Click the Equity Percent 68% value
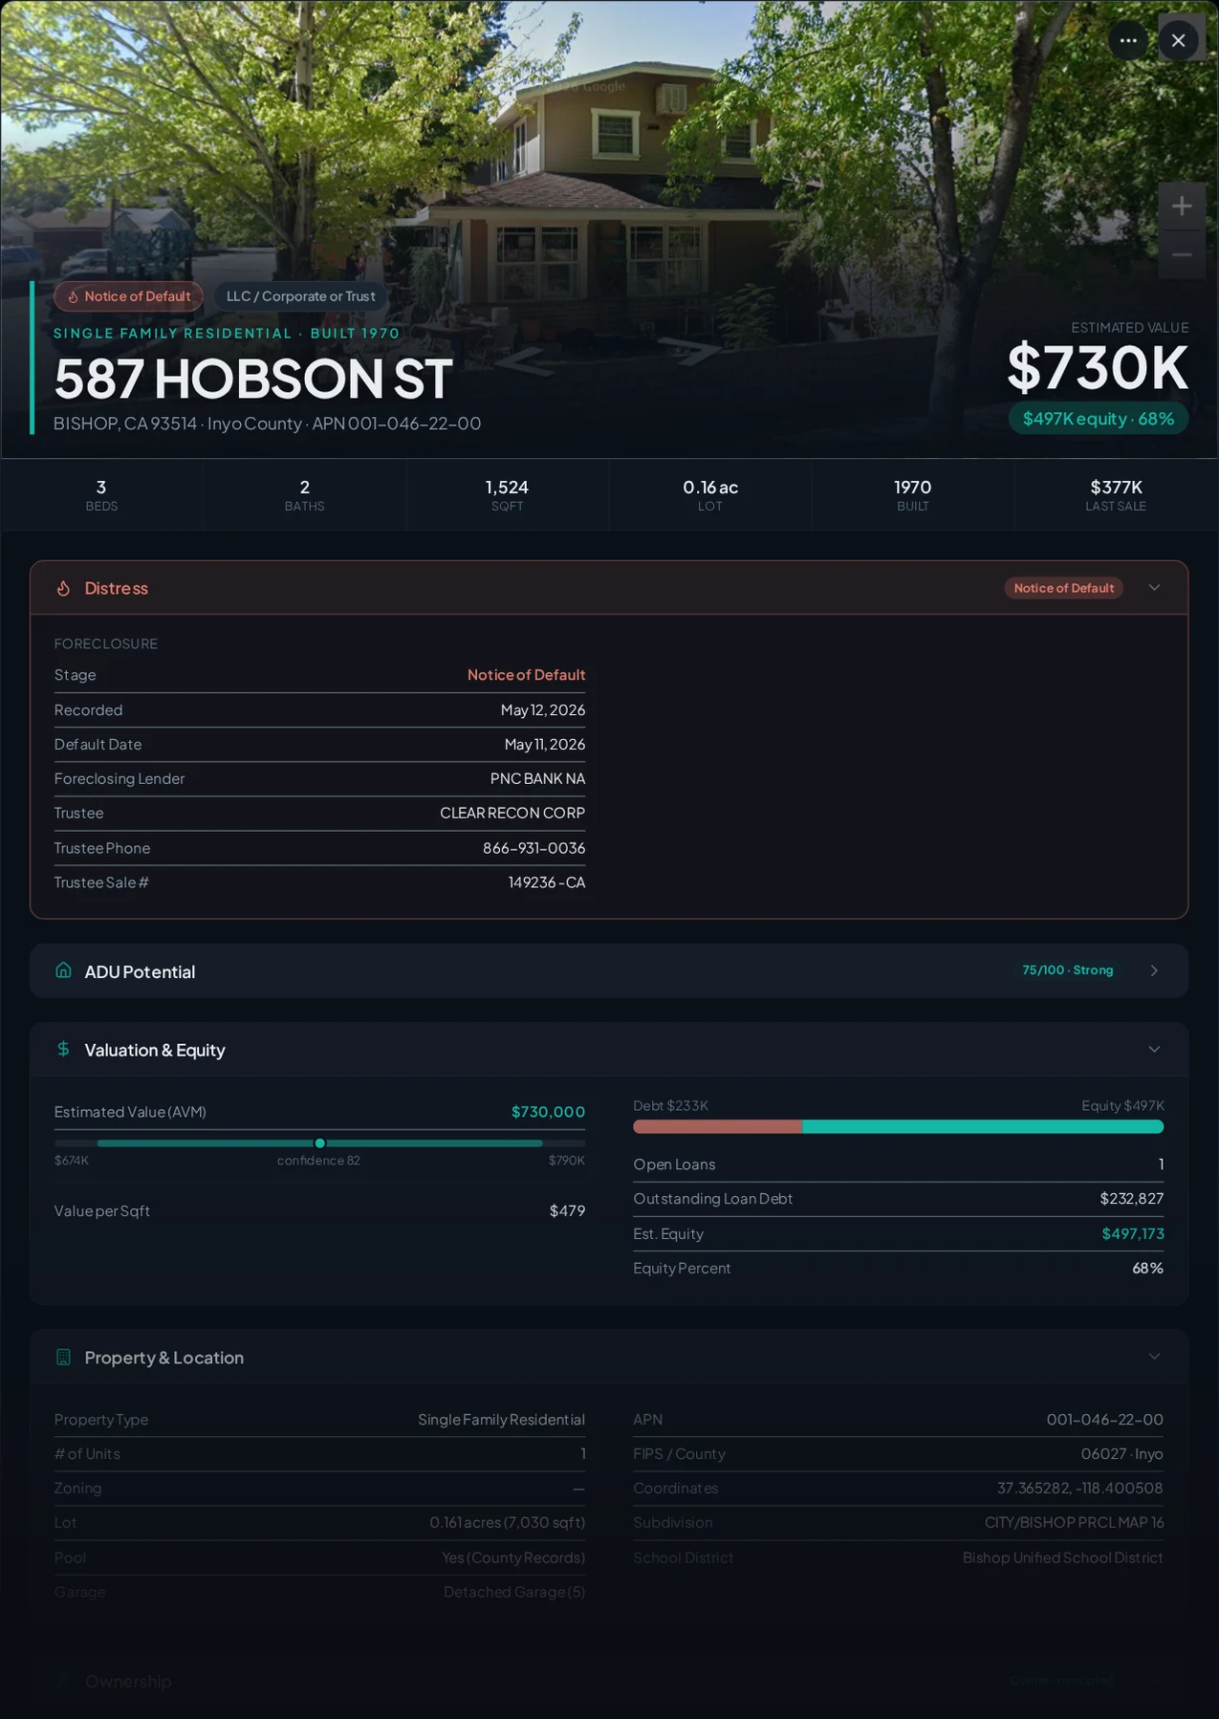 coord(1147,1268)
